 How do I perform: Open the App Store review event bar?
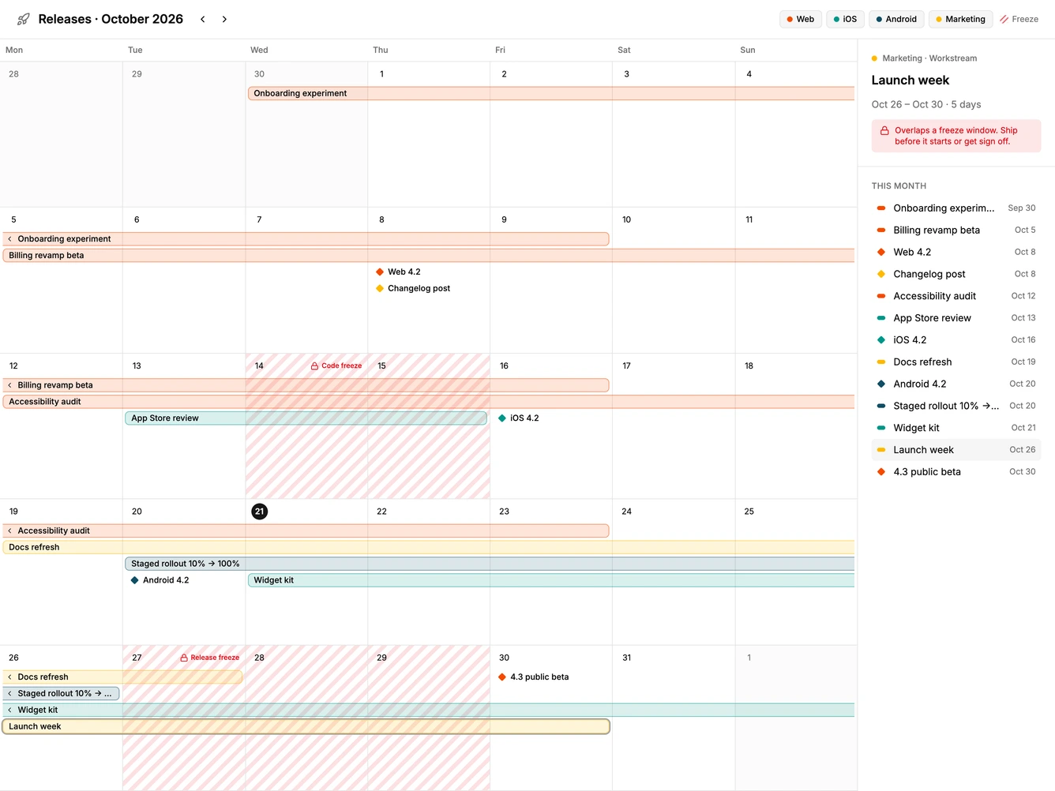(306, 418)
